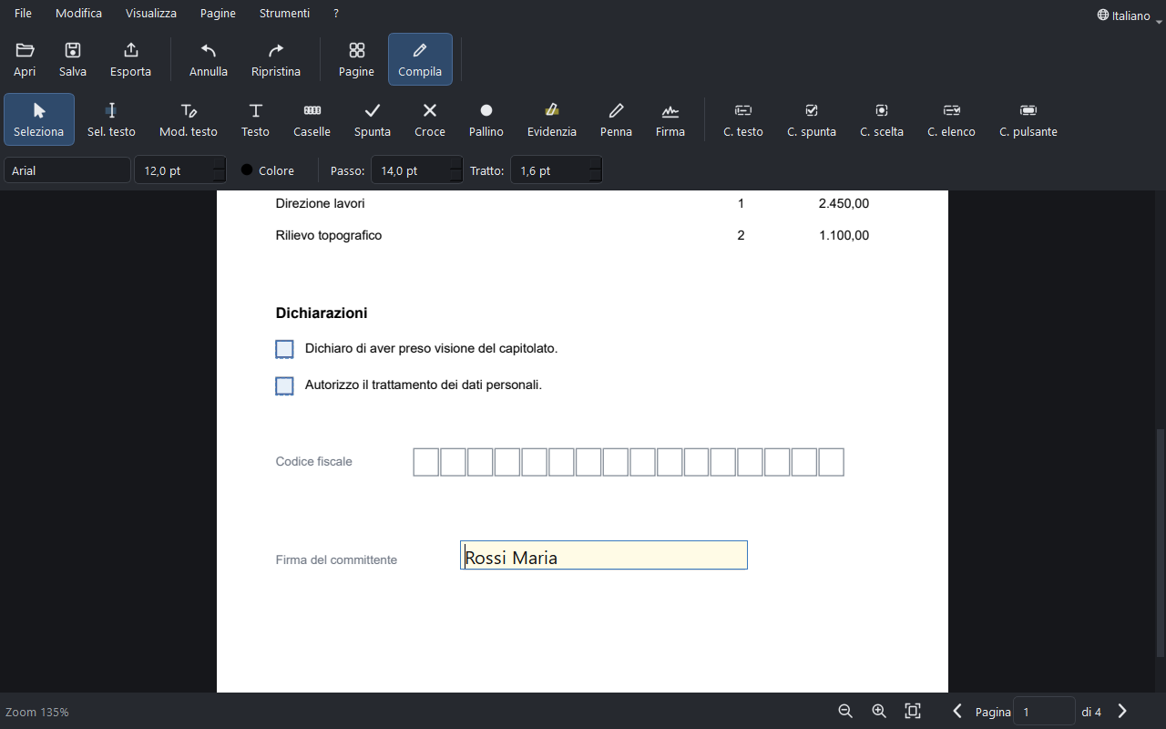Choose the Spunta checkmark tool
This screenshot has width=1166, height=729.
point(373,119)
